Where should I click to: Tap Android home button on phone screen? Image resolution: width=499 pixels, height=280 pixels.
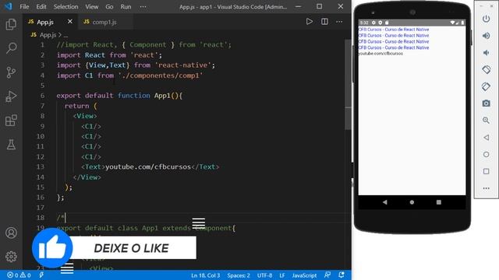coord(412,202)
